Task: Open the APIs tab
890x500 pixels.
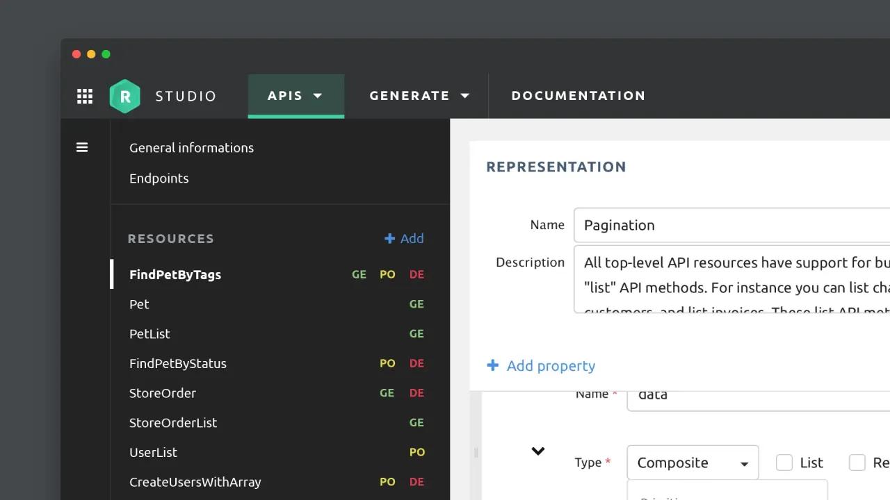Action: tap(296, 96)
